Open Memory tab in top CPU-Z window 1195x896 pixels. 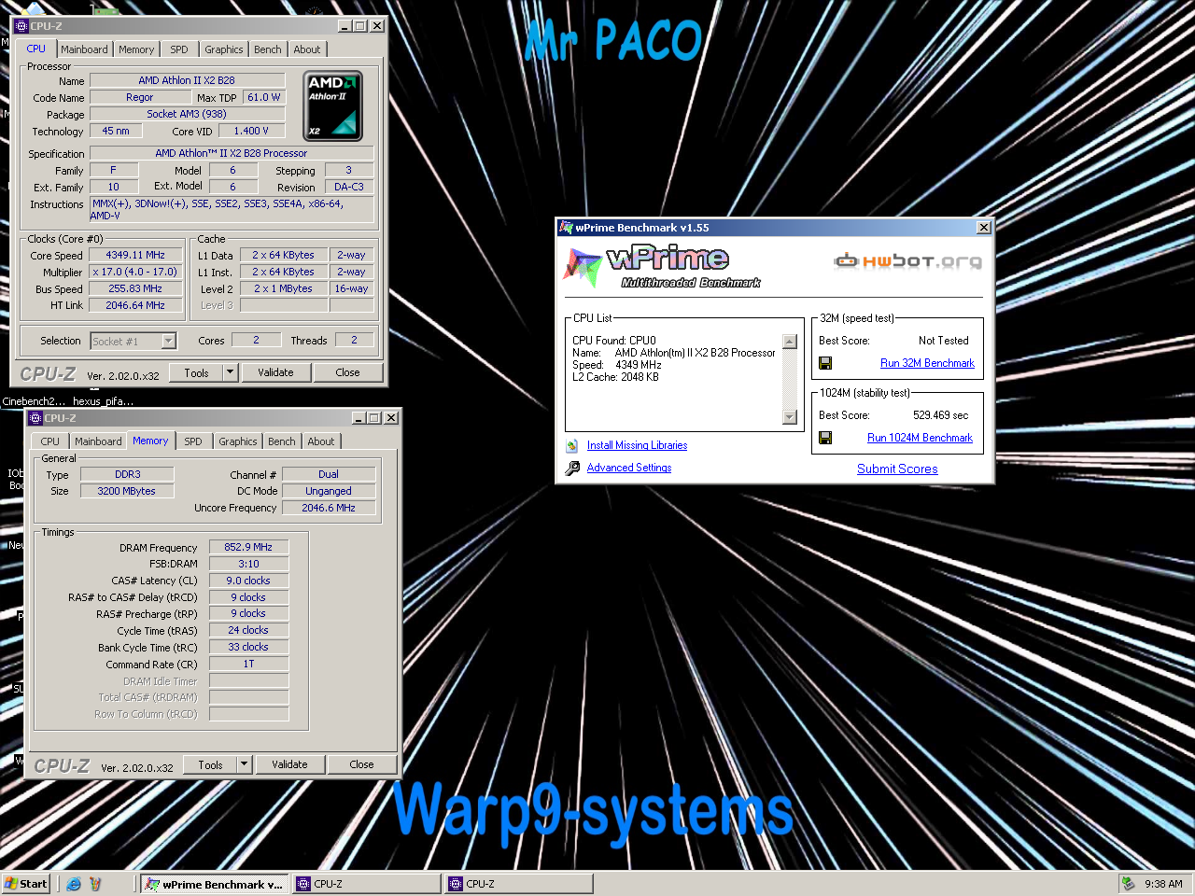[136, 49]
